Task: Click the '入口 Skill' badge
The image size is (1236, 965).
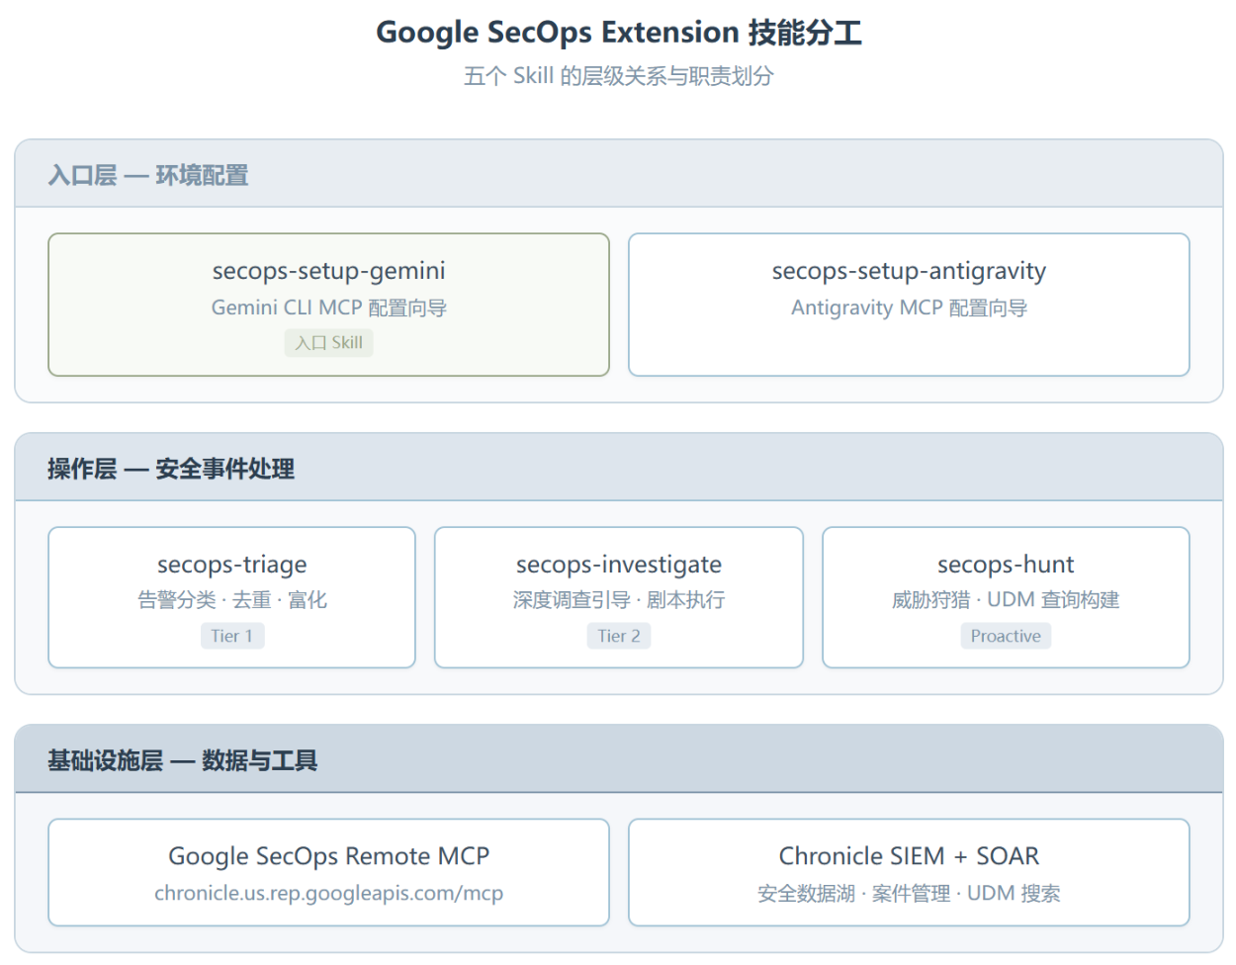Action: 328,343
